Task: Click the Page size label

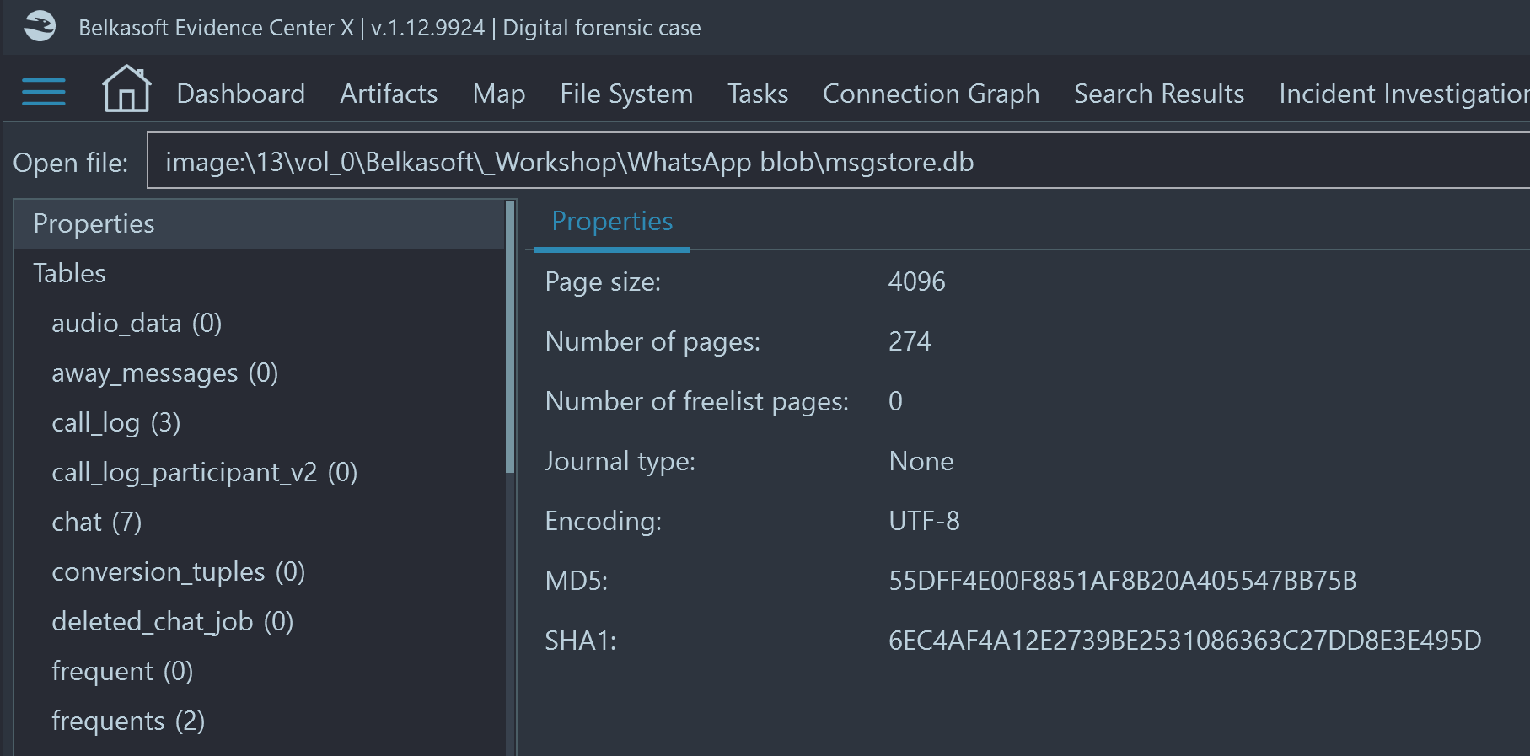Action: point(603,282)
